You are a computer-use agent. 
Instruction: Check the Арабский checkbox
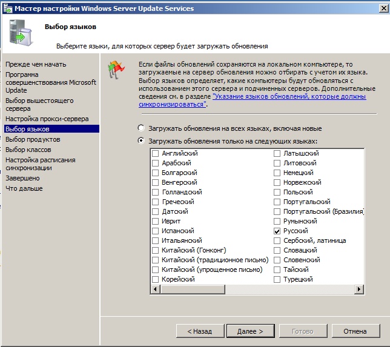click(x=156, y=163)
